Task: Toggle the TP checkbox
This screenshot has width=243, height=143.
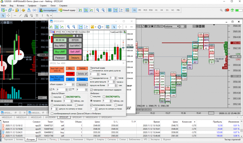Action: click(x=70, y=89)
